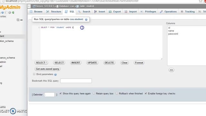
Task: Click the SQL tab document icon
Action: (x=66, y=12)
